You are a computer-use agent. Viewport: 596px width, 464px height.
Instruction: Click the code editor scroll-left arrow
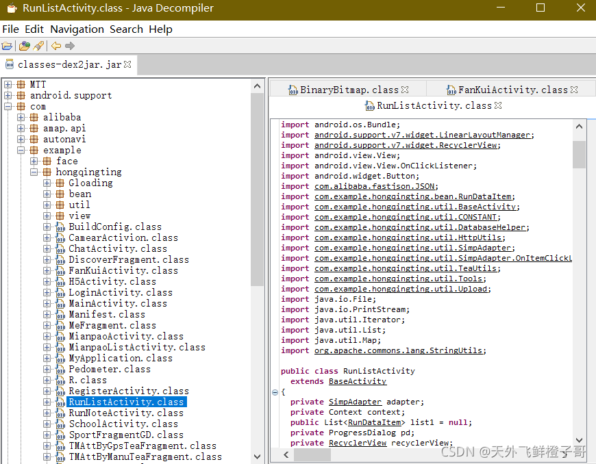[286, 454]
